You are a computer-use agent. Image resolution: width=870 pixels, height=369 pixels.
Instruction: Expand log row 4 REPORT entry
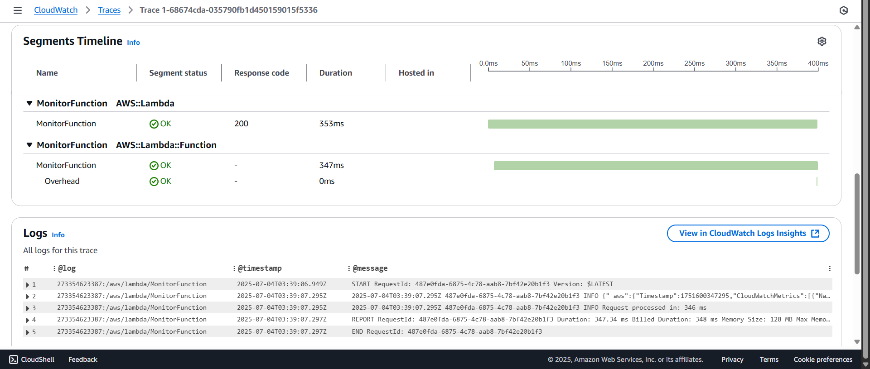(28, 320)
